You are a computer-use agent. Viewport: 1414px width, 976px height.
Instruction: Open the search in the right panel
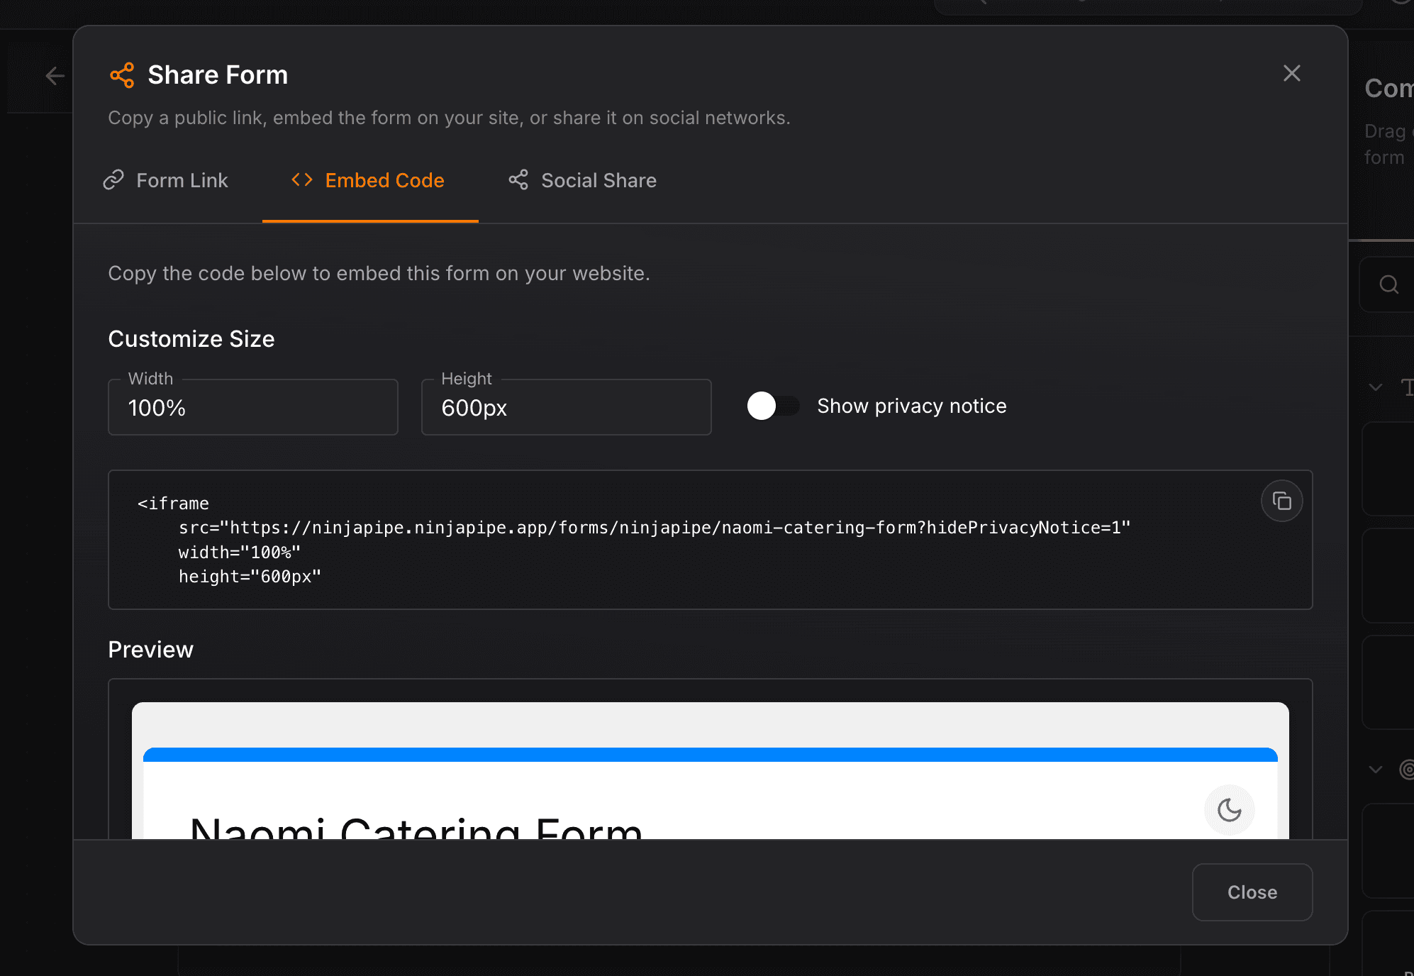tap(1387, 284)
